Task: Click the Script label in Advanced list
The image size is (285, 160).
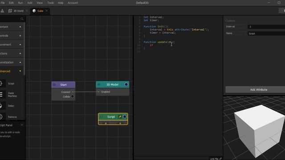Action: [11, 84]
